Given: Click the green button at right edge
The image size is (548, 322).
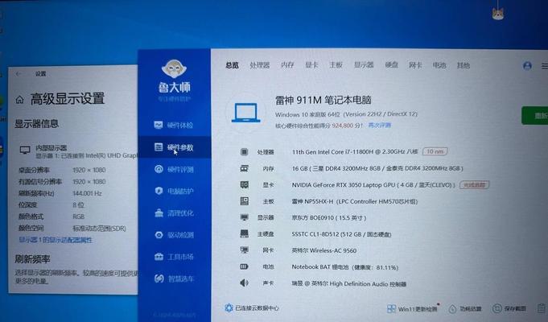Looking at the screenshot, I should [534, 116].
